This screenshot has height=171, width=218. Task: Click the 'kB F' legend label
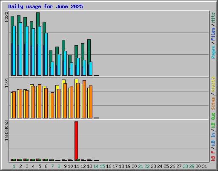(213, 156)
